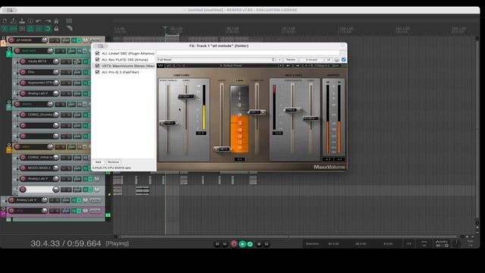Open Project Settings from the toolbar

click(x=30, y=21)
